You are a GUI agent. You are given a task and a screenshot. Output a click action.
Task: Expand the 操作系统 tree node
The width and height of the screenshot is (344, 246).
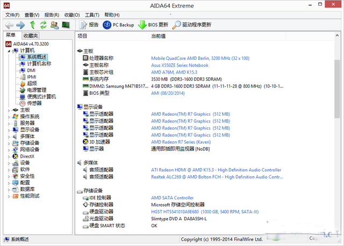click(9, 117)
